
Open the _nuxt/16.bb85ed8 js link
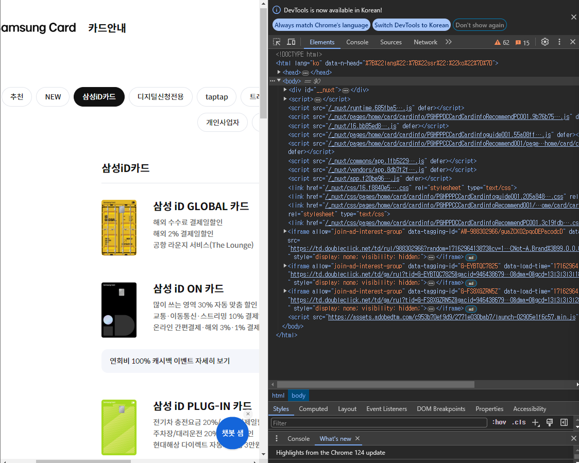pyautogui.click(x=362, y=126)
